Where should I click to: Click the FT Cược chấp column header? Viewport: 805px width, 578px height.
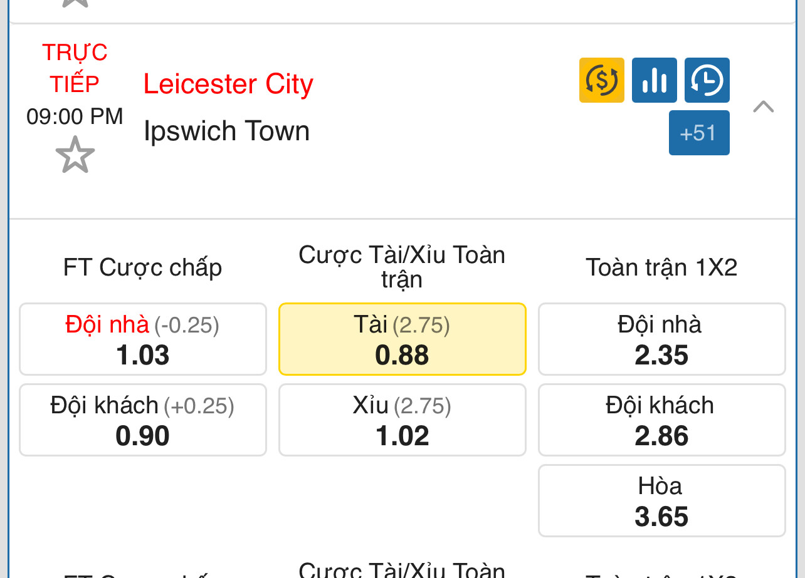pos(143,267)
